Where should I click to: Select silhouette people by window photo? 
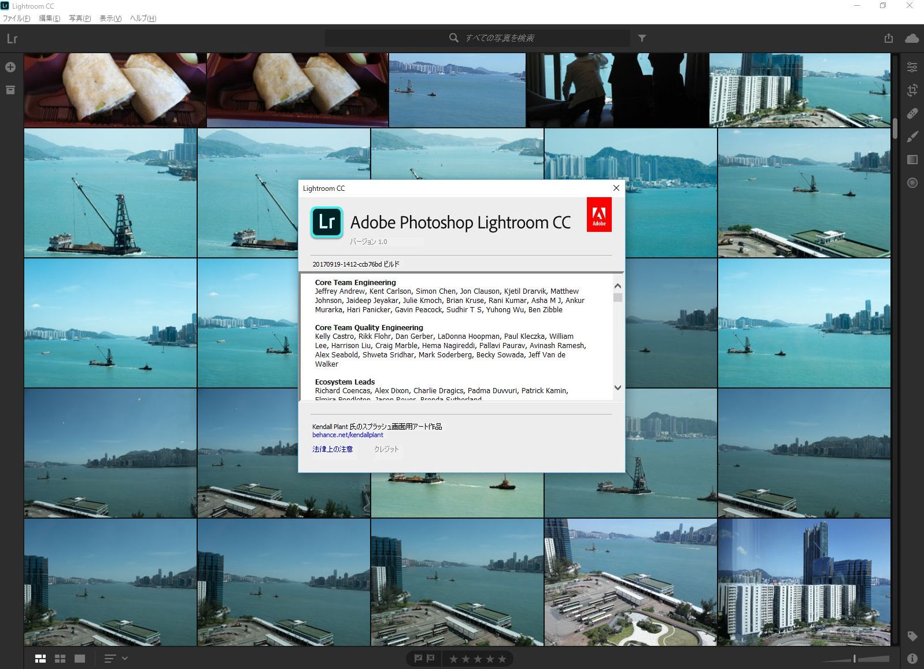pyautogui.click(x=618, y=90)
